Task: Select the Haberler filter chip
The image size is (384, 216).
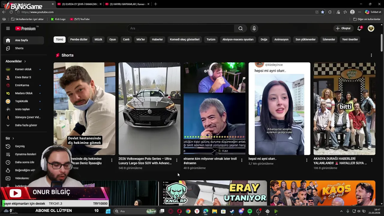Action: (157, 39)
